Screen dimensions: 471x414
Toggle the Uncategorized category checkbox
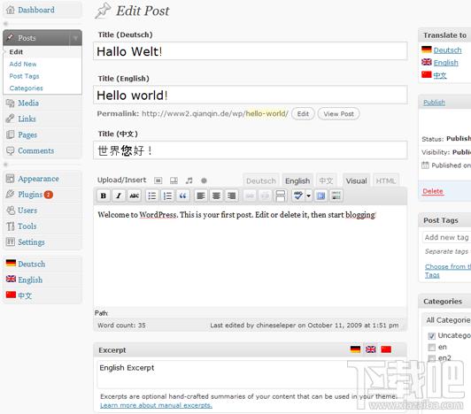click(x=432, y=335)
